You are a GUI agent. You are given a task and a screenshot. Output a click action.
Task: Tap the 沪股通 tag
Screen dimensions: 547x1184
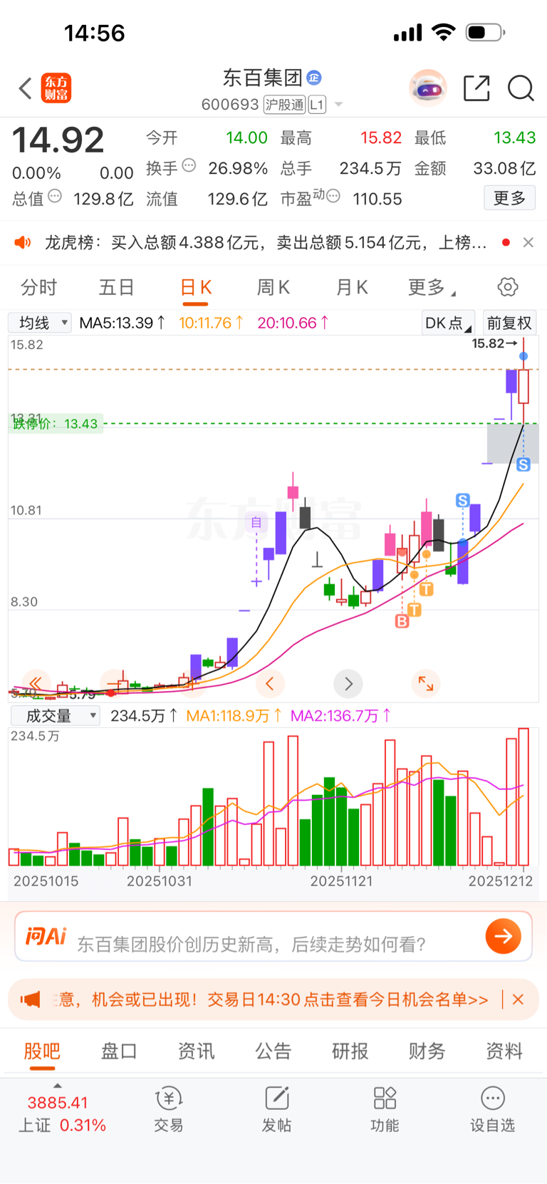(x=285, y=105)
